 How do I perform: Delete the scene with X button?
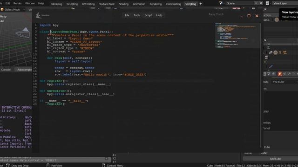tap(261, 3)
